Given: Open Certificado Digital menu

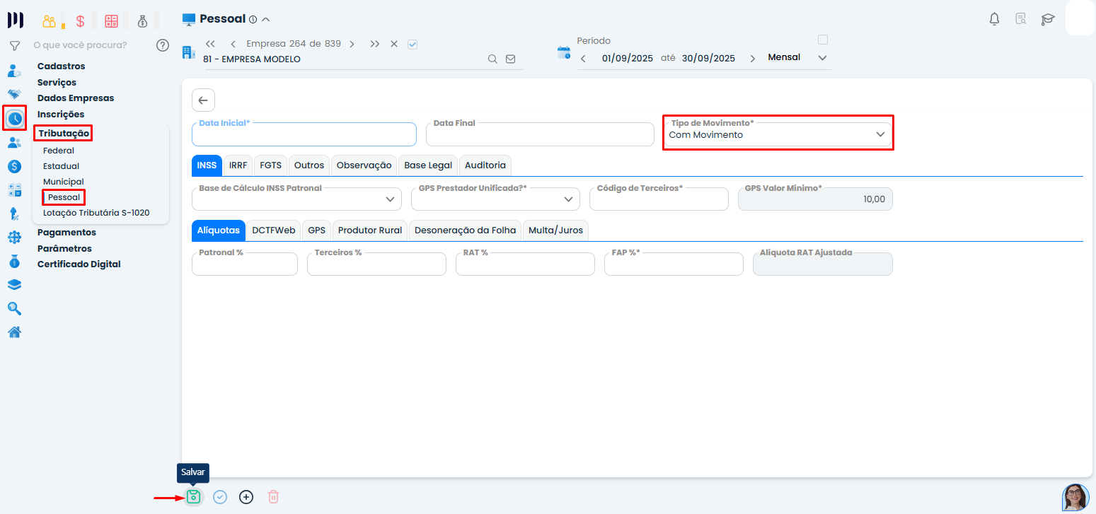Looking at the screenshot, I should [79, 264].
